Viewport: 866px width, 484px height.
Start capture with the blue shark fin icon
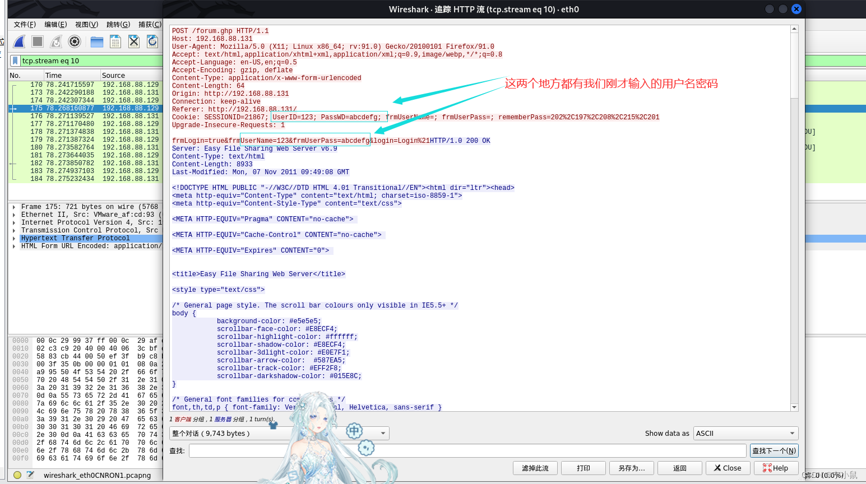(19, 41)
